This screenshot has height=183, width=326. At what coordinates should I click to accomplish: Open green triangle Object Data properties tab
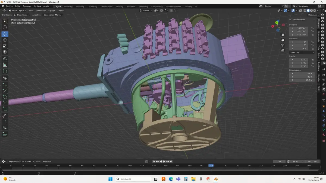(324, 130)
